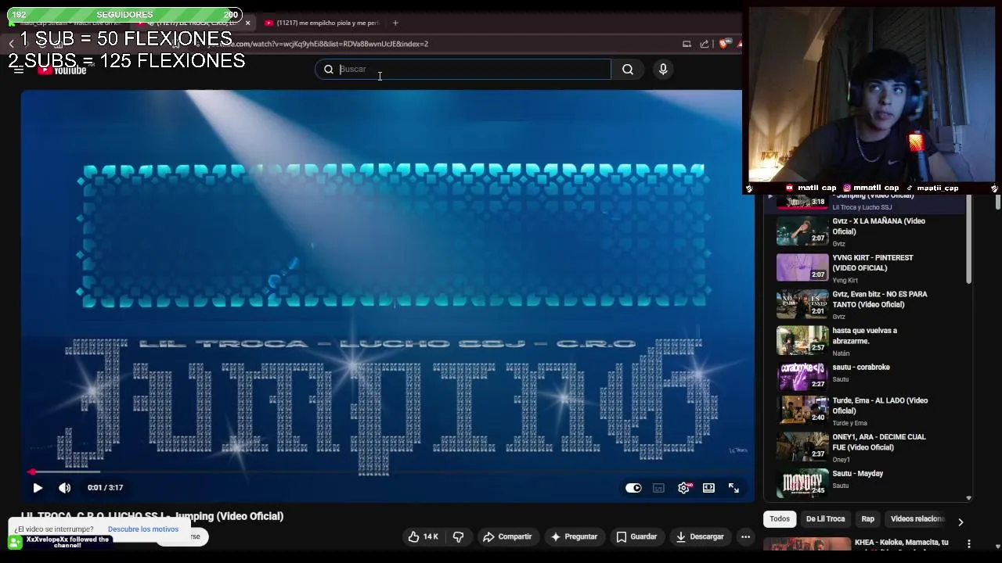Start voice search with microphone
Viewport: 1002px width, 563px height.
click(x=663, y=70)
